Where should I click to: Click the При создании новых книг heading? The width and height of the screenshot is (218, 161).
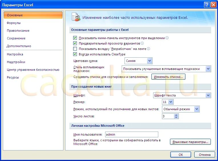click(x=91, y=86)
